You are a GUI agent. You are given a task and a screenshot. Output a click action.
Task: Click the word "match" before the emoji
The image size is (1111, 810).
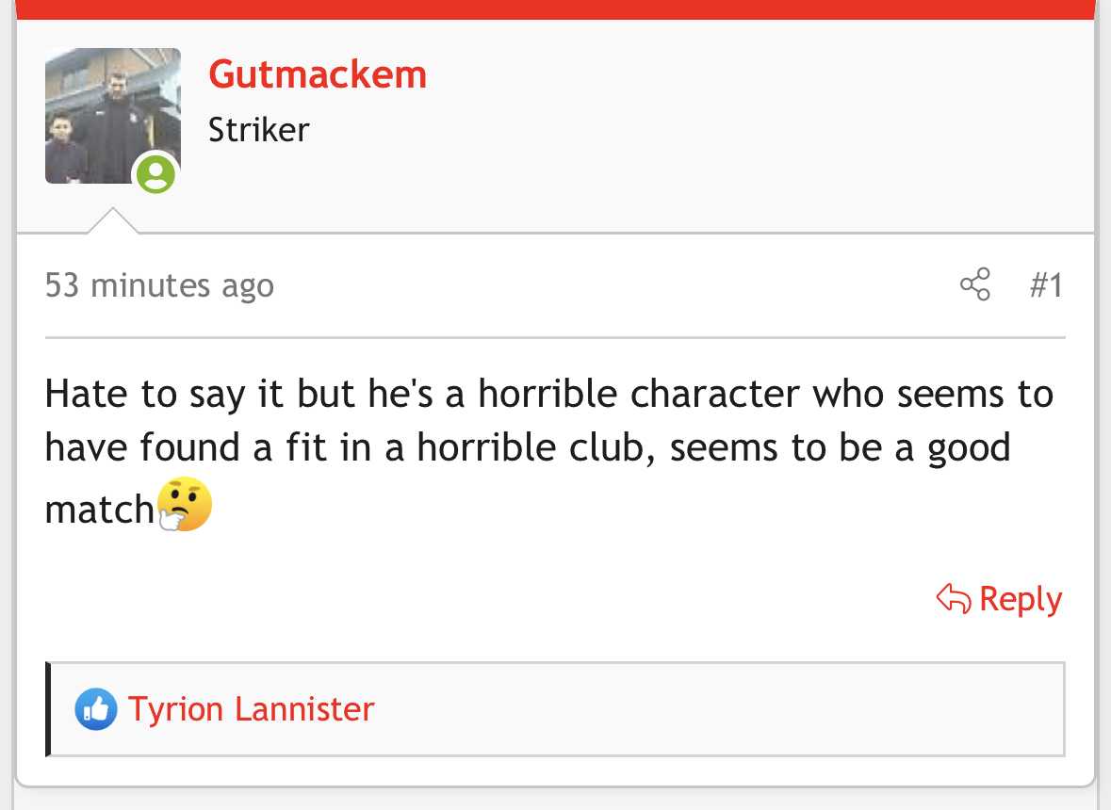click(x=99, y=510)
